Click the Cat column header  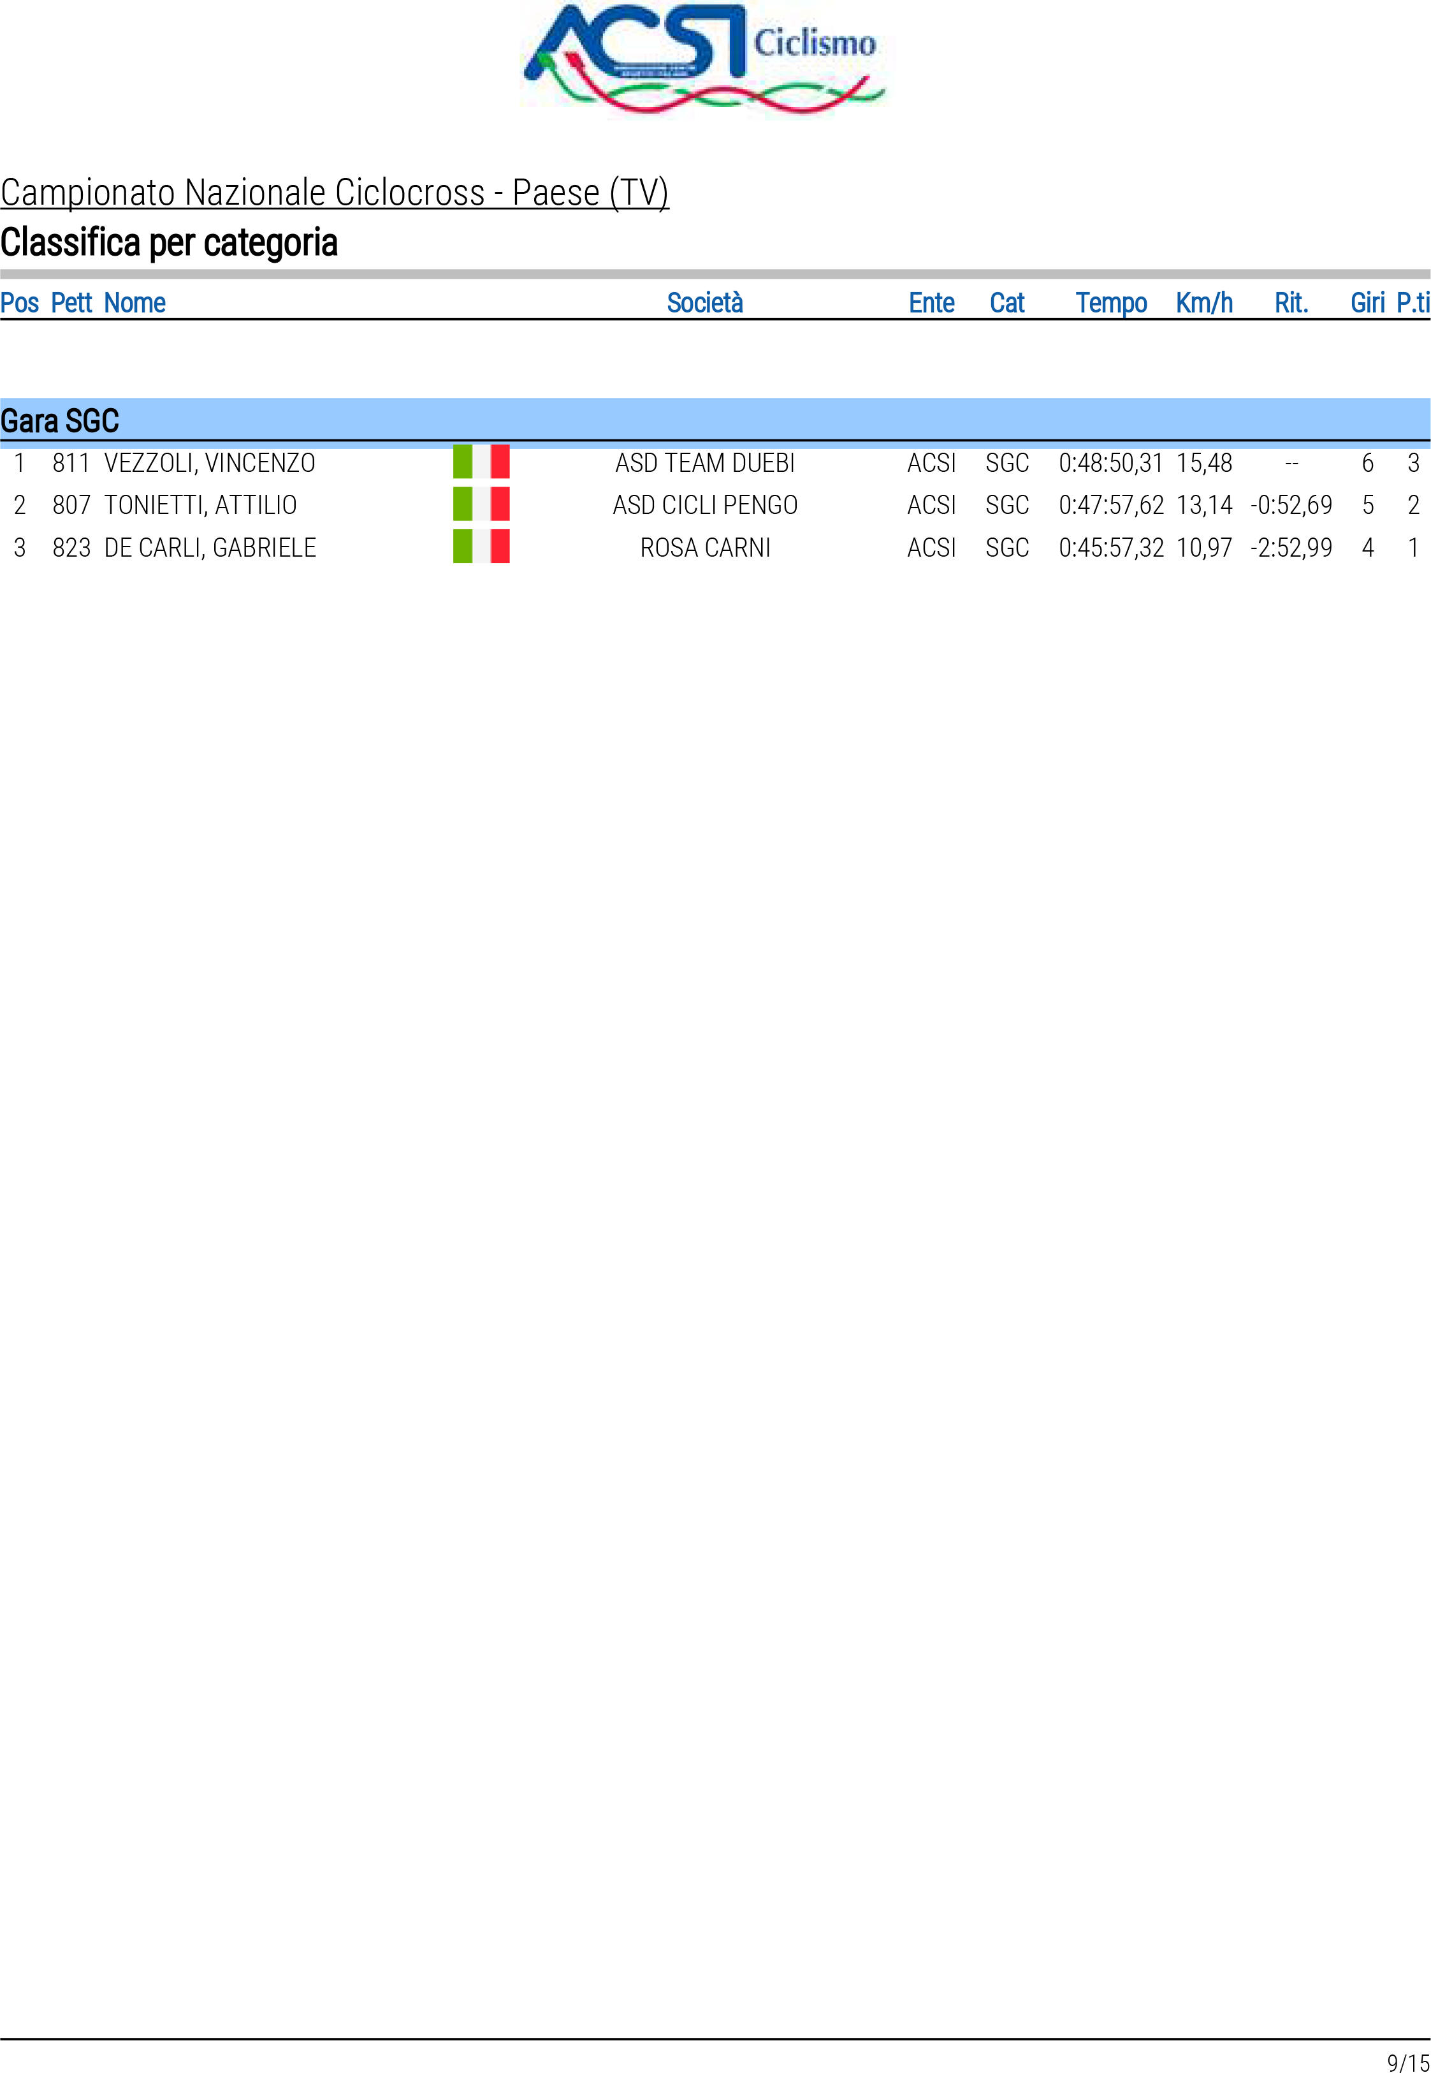pos(1007,303)
